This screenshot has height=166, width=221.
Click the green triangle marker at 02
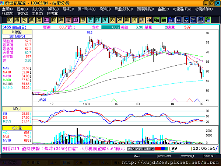point(114,100)
